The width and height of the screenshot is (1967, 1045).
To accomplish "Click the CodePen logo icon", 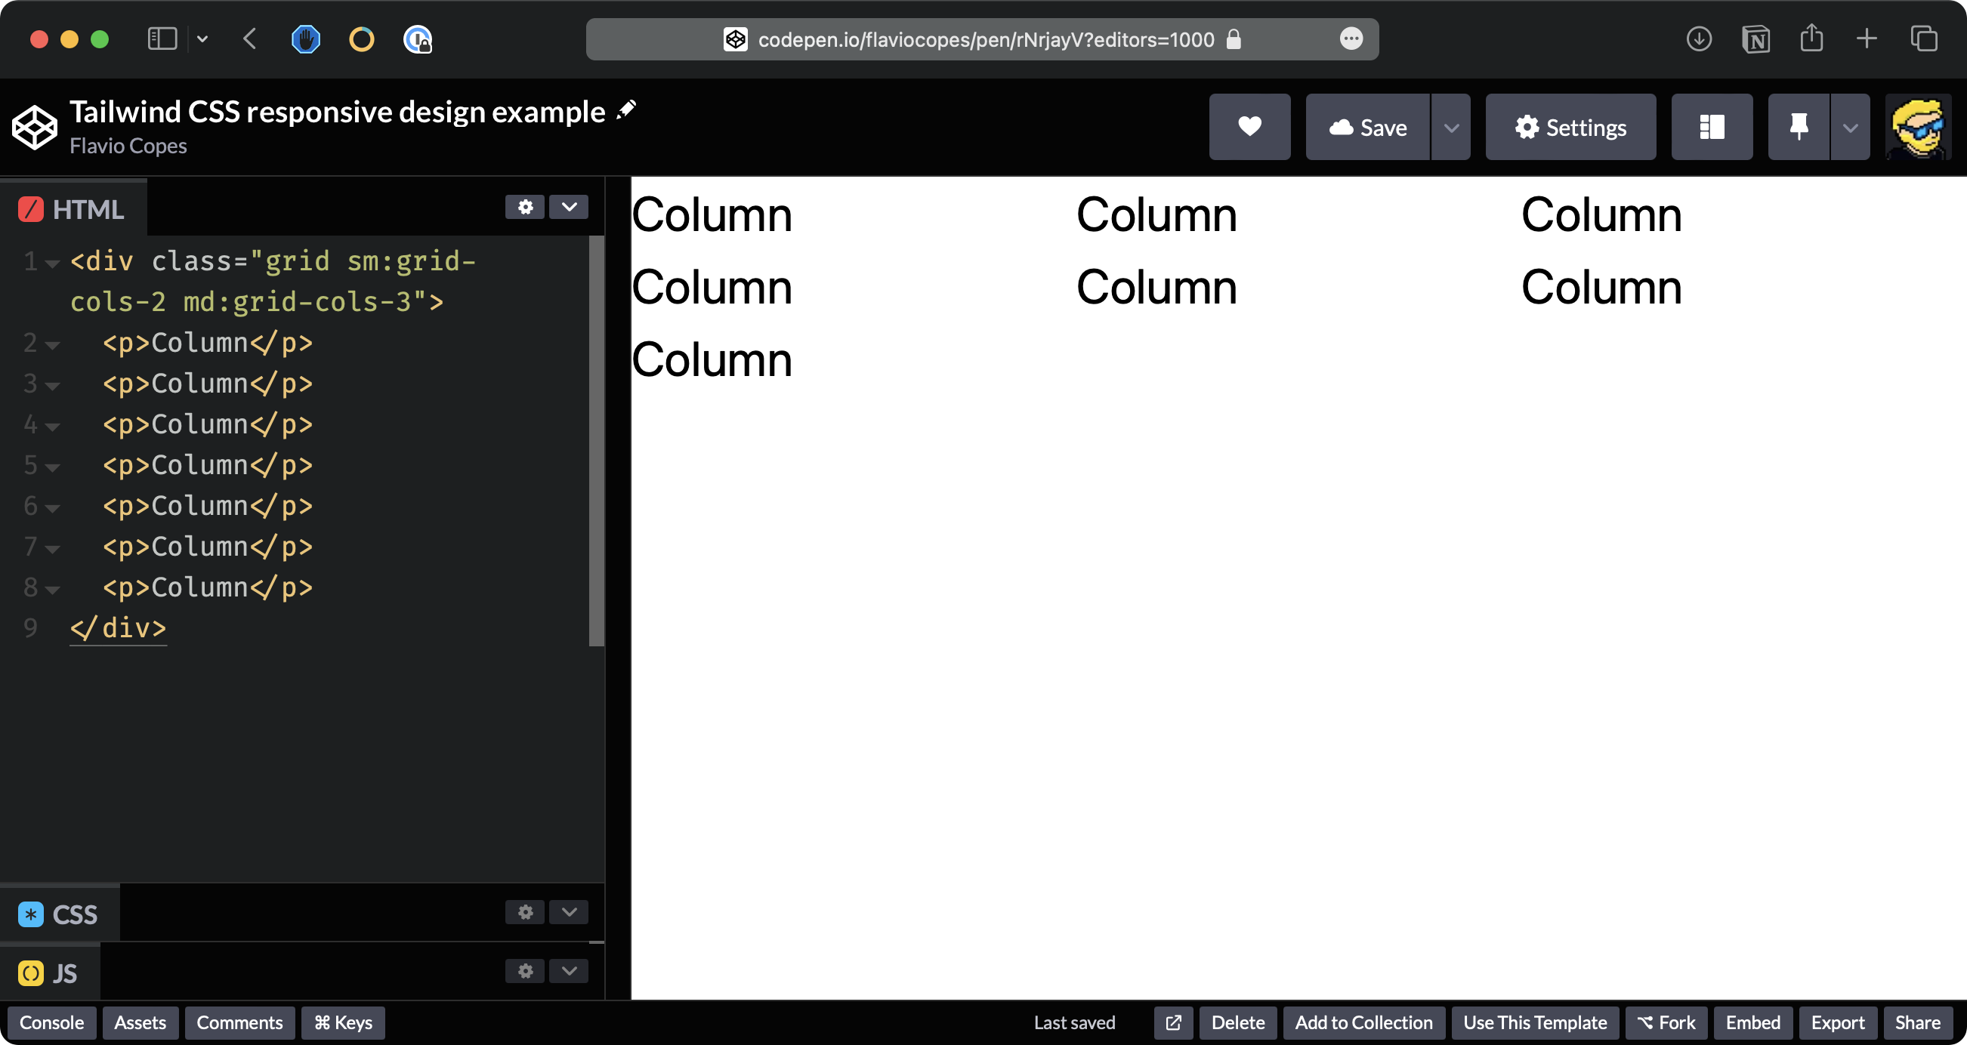I will point(34,128).
